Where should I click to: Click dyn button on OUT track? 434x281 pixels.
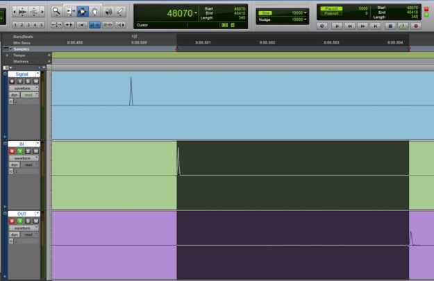pyautogui.click(x=15, y=235)
